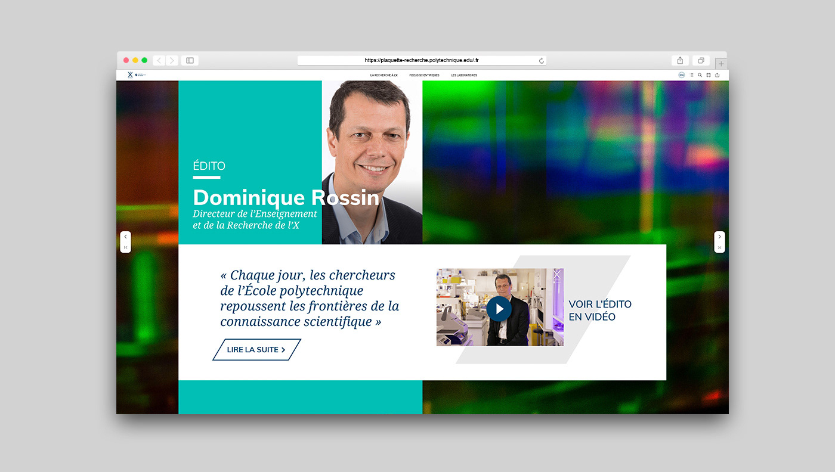835x472 pixels.
Task: Click the Lire la suite button
Action: (x=256, y=350)
